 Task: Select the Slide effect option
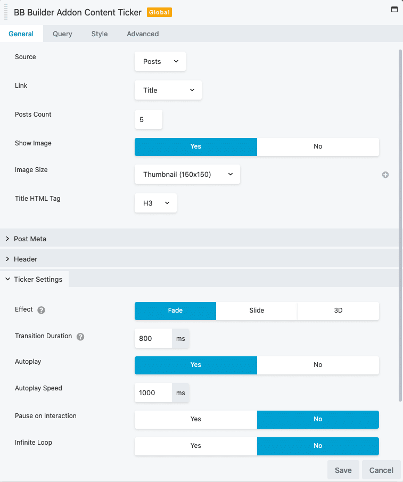pyautogui.click(x=257, y=311)
